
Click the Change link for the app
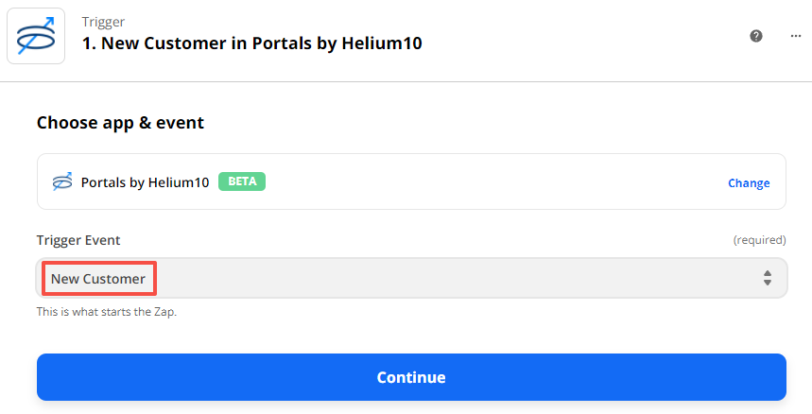tap(749, 183)
